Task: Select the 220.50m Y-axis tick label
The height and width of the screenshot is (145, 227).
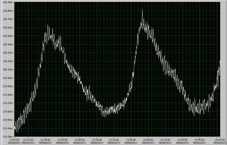Action: tap(7, 36)
